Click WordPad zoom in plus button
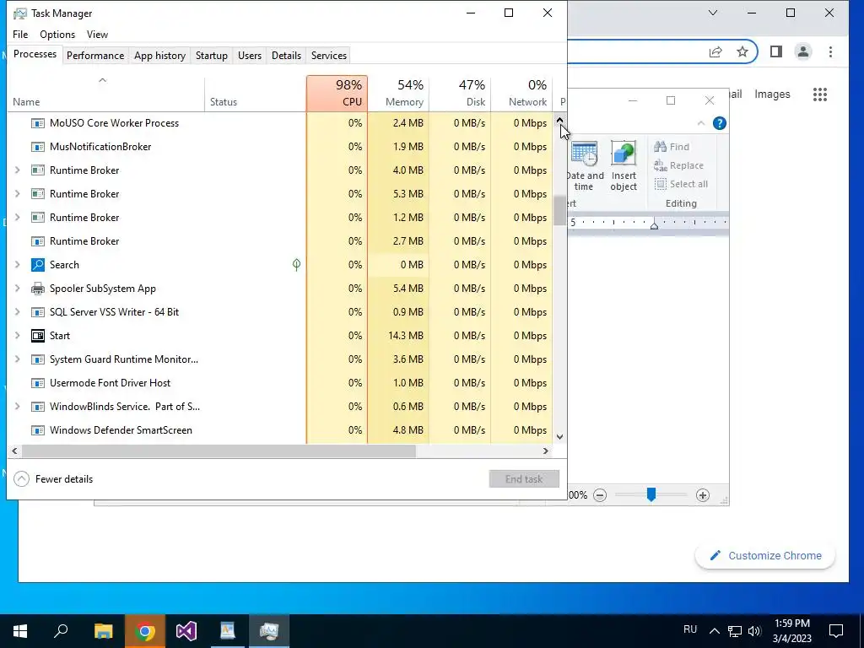 click(x=703, y=494)
